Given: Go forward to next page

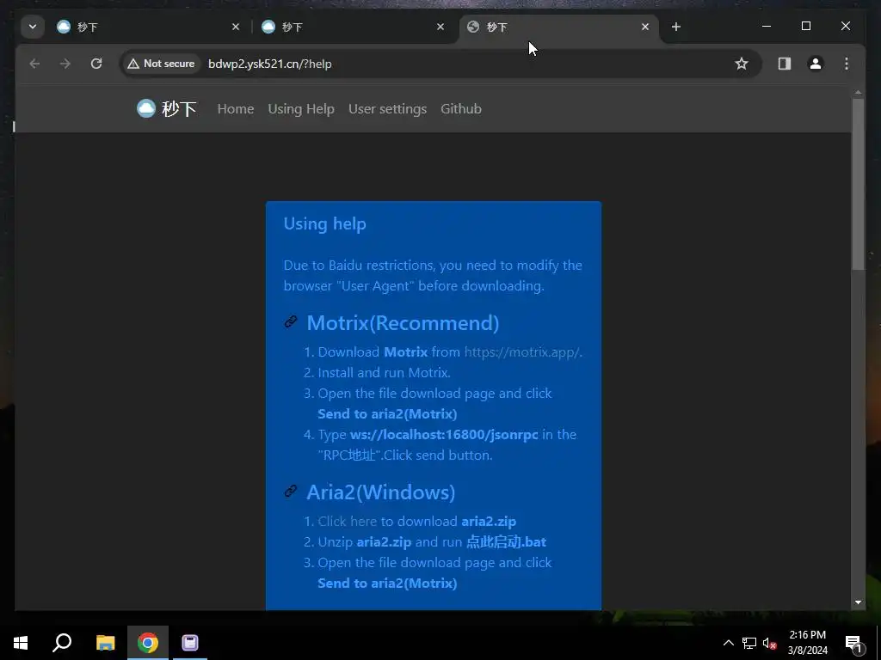Looking at the screenshot, I should pyautogui.click(x=65, y=64).
